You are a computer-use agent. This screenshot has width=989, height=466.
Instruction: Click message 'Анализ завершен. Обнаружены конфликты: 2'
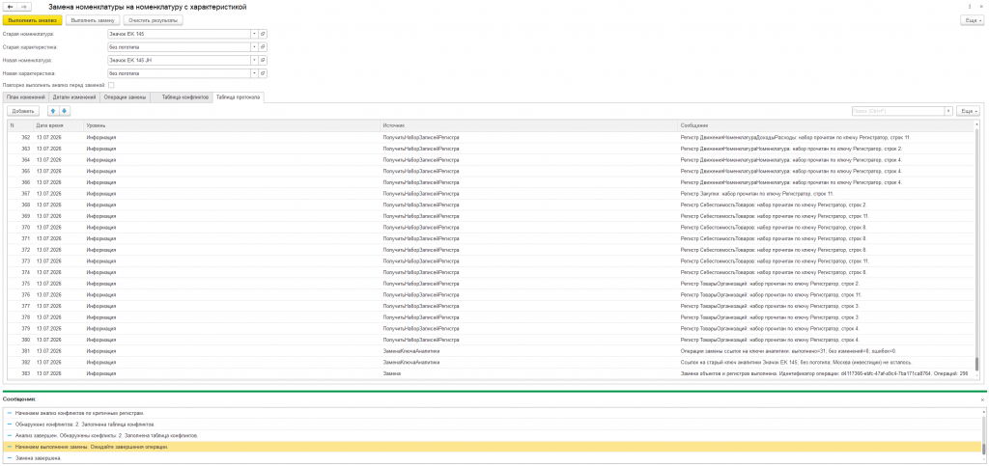click(107, 436)
